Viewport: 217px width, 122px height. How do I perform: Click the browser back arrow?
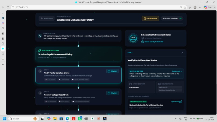point(3,7)
